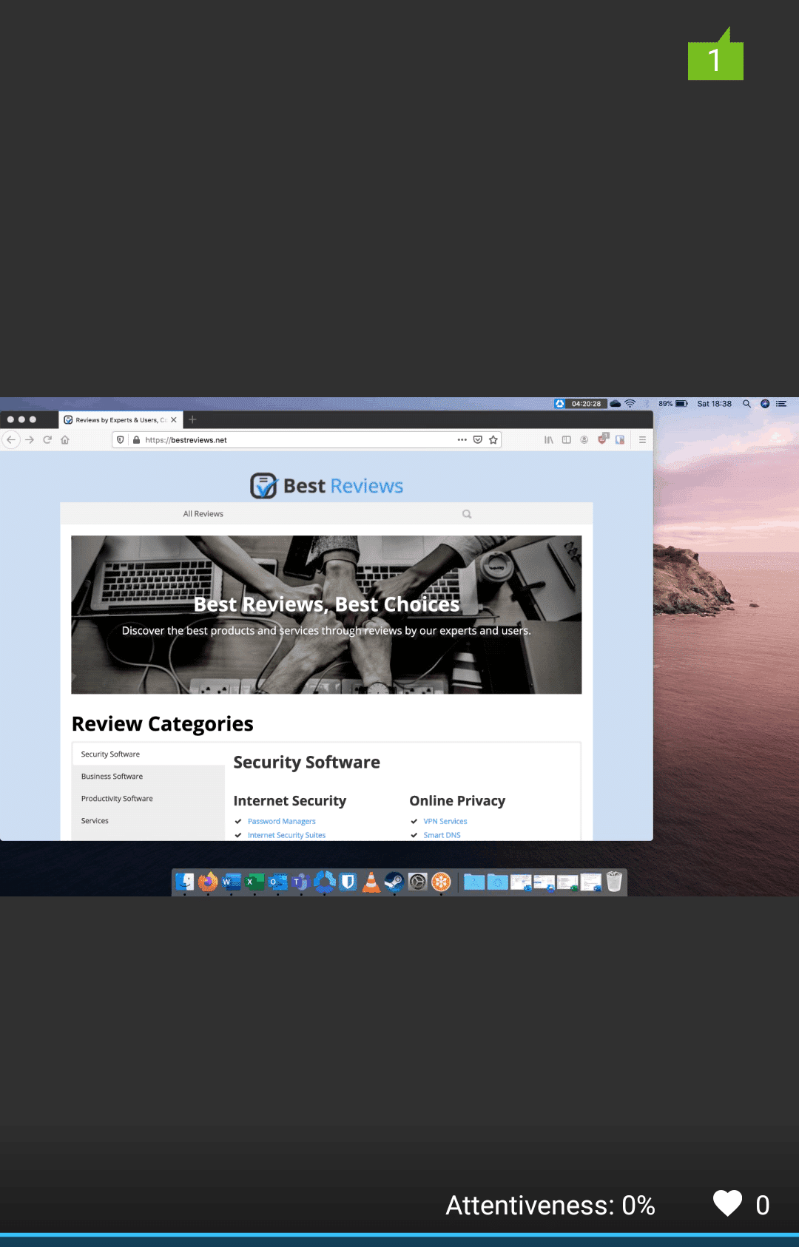The image size is (799, 1247).
Task: Open Wi-Fi status in the menu bar
Action: 630,404
